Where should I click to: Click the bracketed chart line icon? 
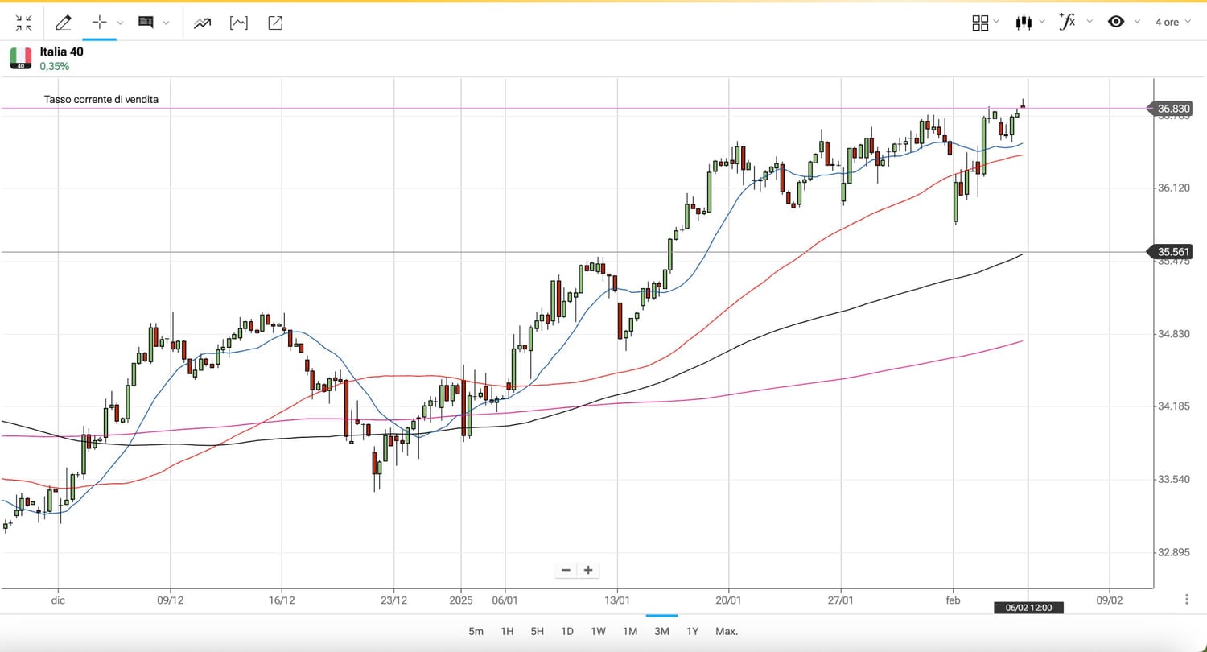coord(239,23)
